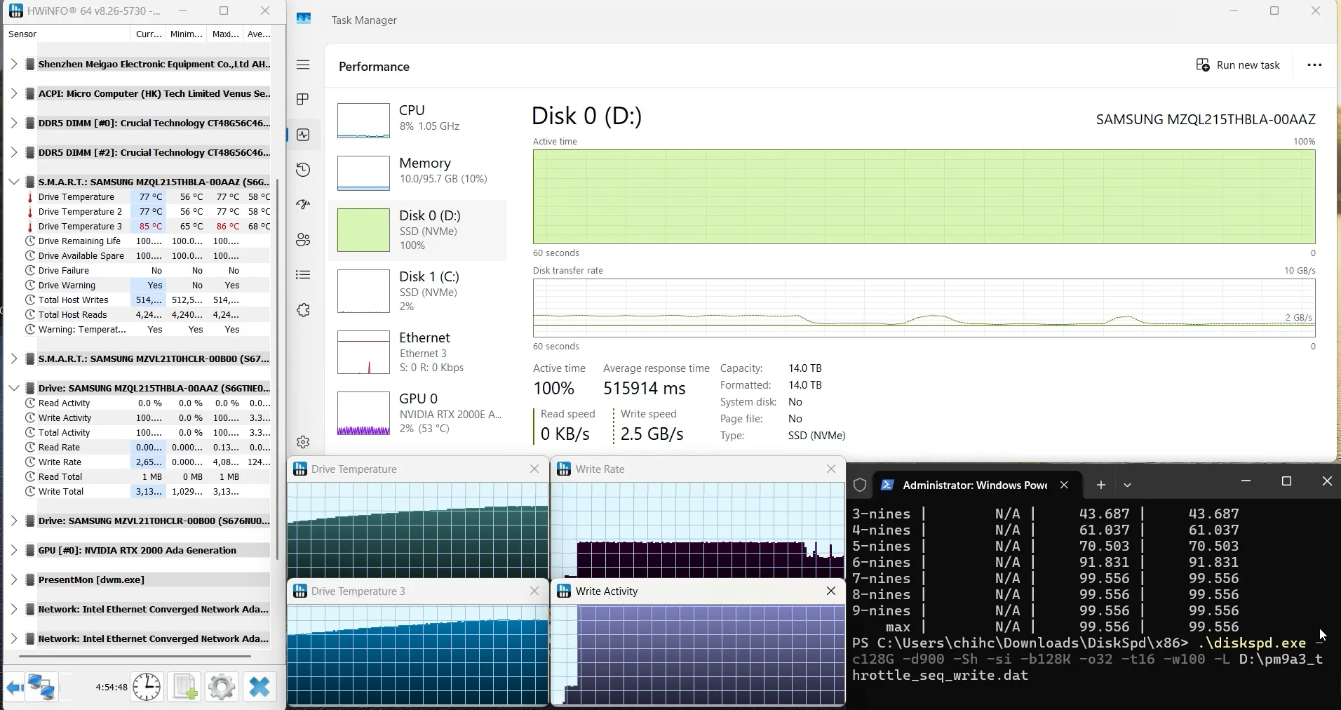Open the terminal profile dropdown arrow
This screenshot has width=1341, height=710.
click(1127, 485)
